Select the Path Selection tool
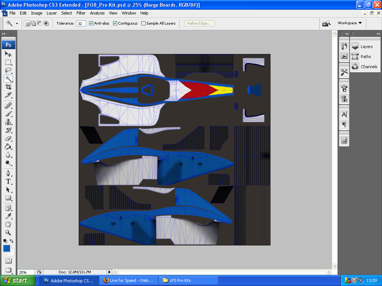382x286 pixels. point(8,190)
